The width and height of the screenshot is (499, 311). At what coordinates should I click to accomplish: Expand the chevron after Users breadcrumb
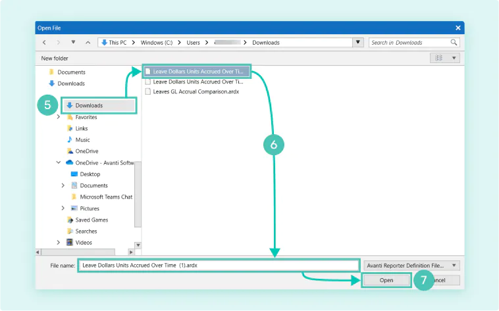[x=207, y=42]
